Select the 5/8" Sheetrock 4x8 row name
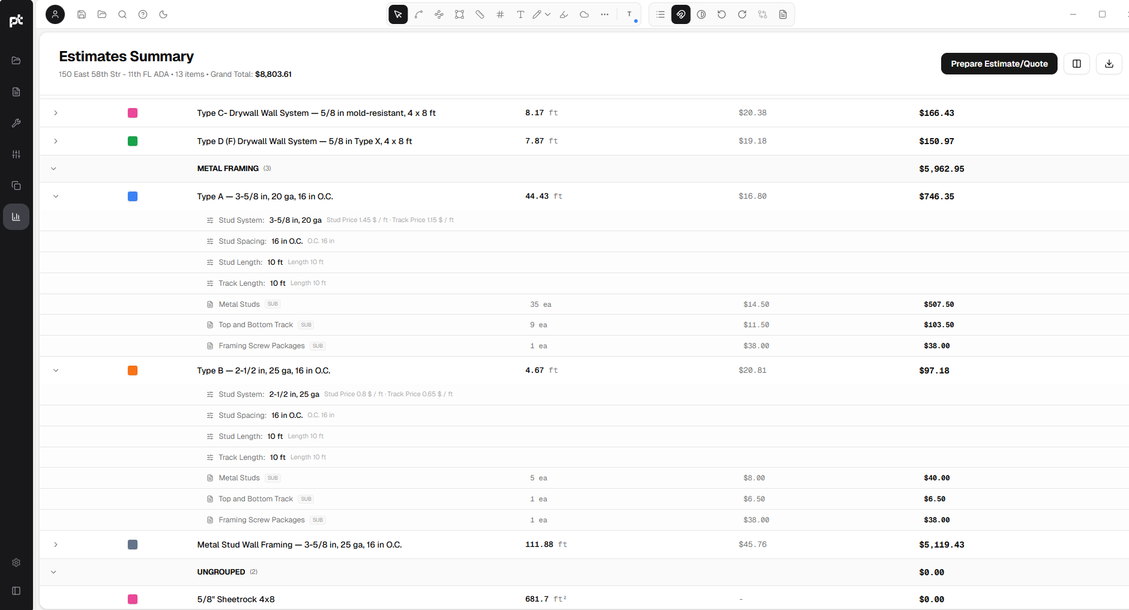The image size is (1129, 610). [x=236, y=599]
